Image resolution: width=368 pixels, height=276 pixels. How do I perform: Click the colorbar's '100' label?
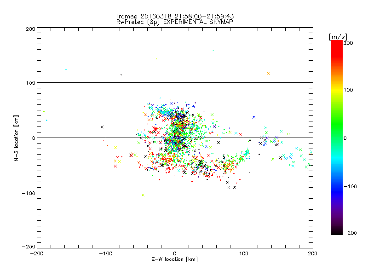(x=348, y=90)
